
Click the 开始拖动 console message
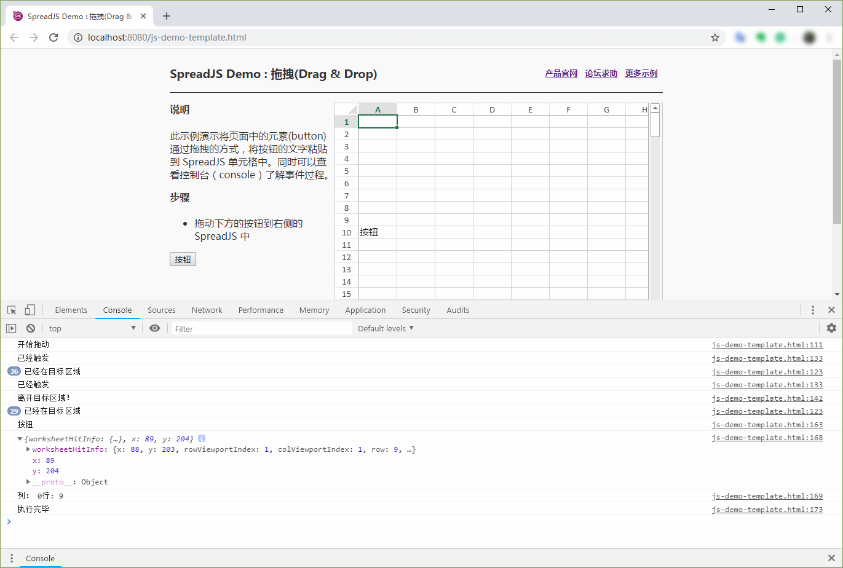click(33, 345)
